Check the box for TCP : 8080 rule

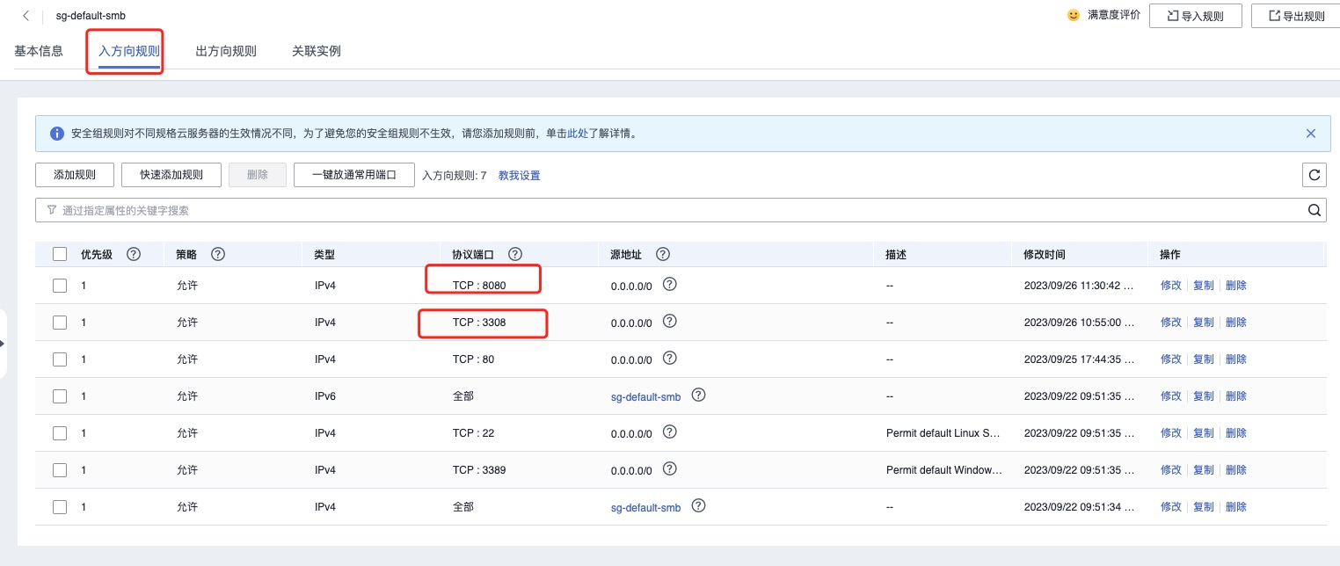(60, 285)
